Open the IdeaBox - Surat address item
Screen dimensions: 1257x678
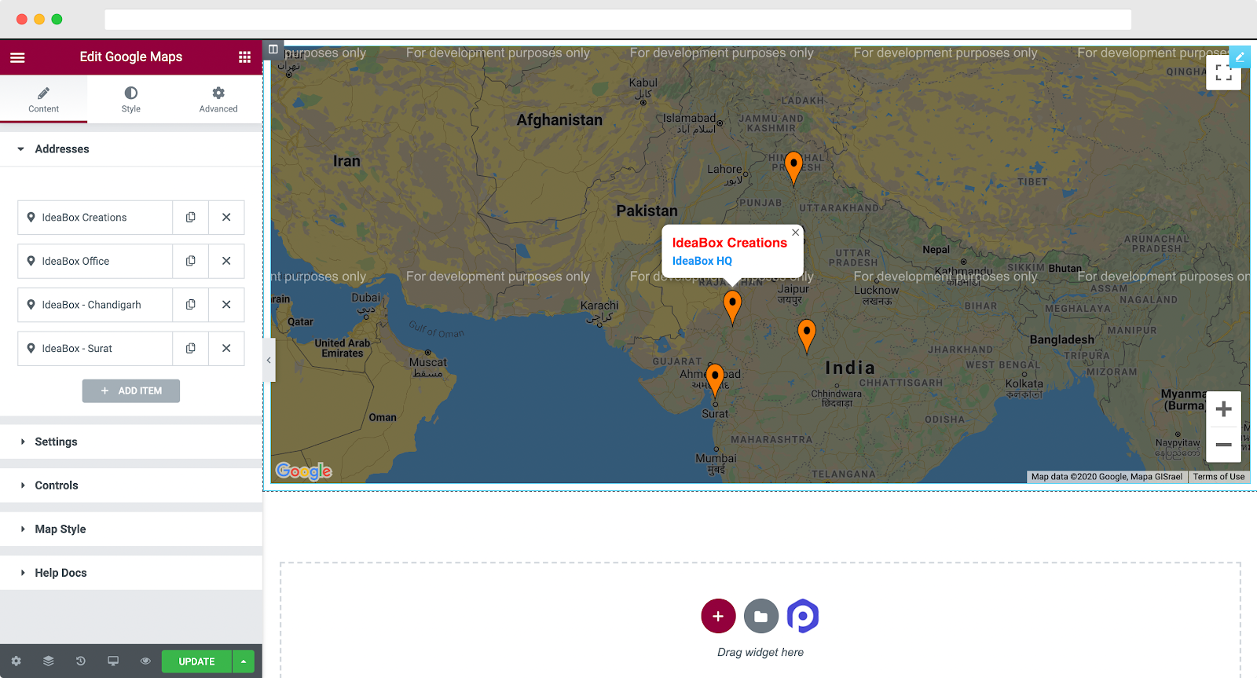pyautogui.click(x=95, y=349)
